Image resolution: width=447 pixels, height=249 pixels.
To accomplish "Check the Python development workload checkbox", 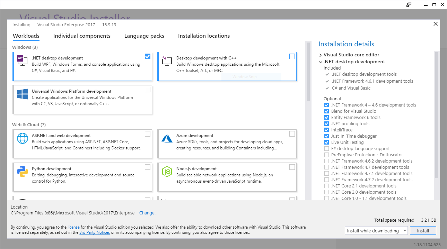I will [148, 167].
